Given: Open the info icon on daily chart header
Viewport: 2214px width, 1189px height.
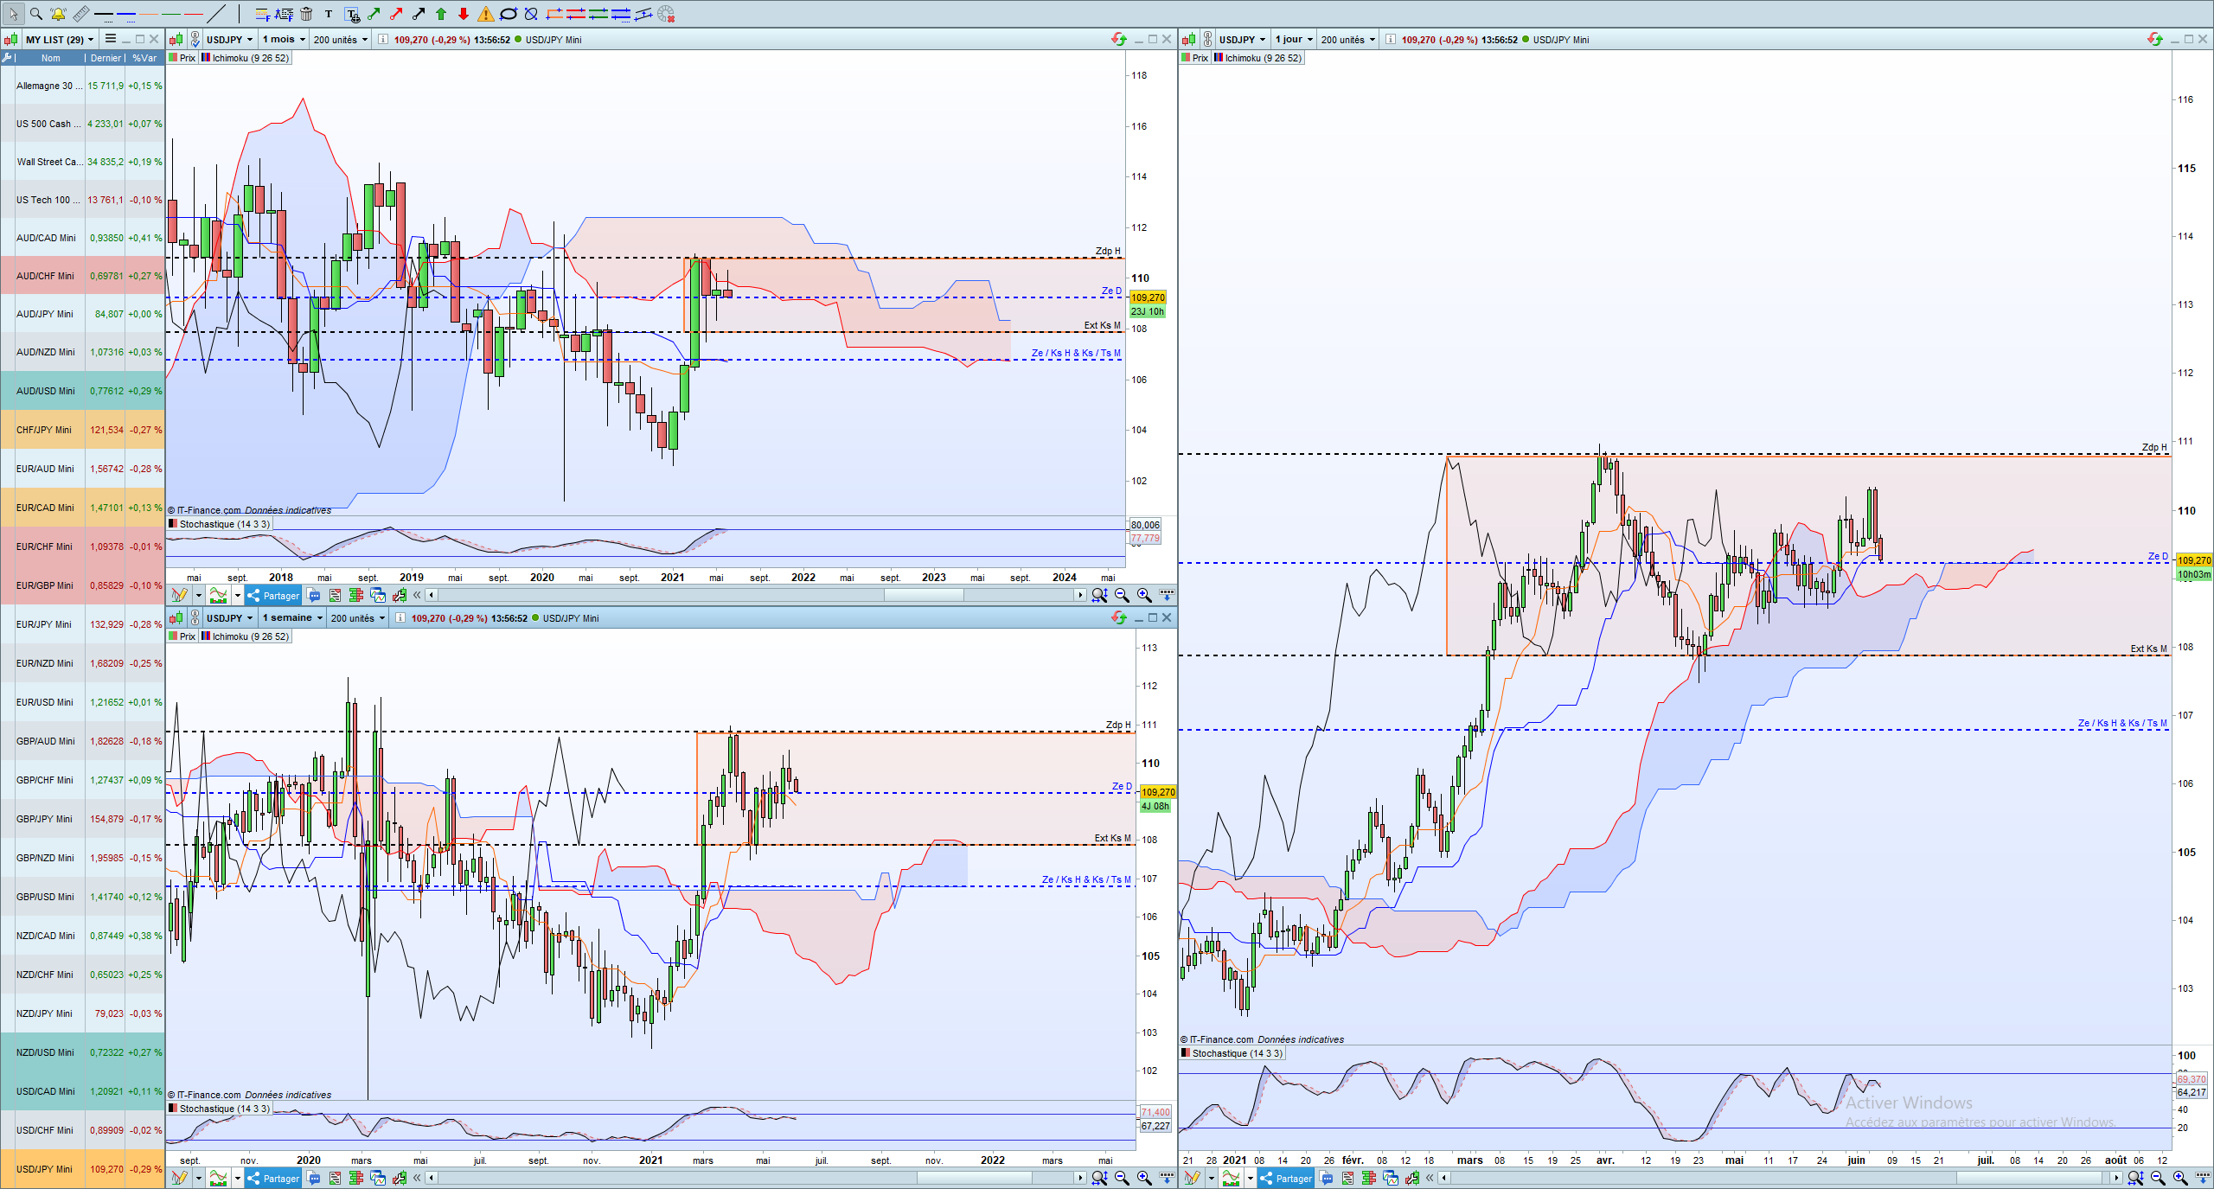Looking at the screenshot, I should 1390,39.
